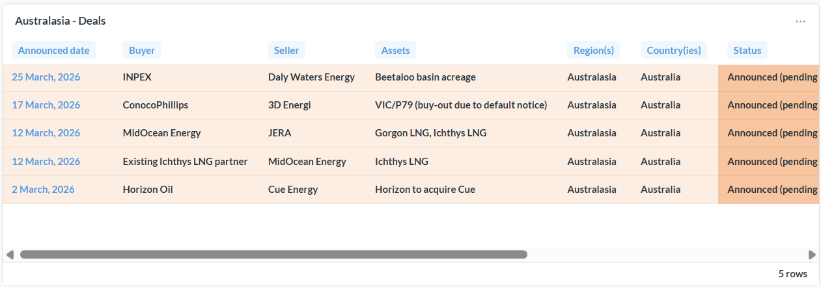The width and height of the screenshot is (821, 287).
Task: Click the Assets column header
Action: (x=395, y=50)
